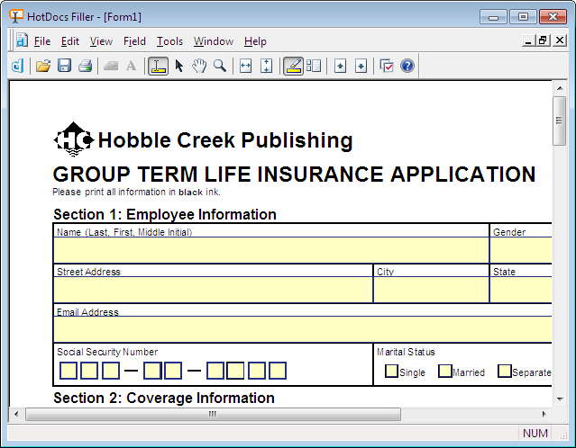This screenshot has width=576, height=448.
Task: Click the NUM status bar indicator
Action: pos(535,434)
